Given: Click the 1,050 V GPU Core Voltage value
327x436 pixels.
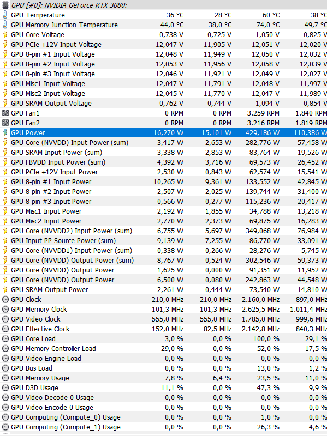Looking at the screenshot, I should (x=265, y=34).
